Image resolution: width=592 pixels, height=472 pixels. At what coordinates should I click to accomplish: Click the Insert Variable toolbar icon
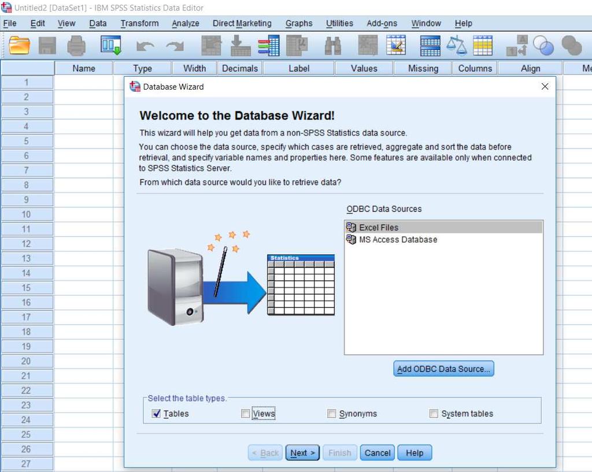click(x=396, y=45)
